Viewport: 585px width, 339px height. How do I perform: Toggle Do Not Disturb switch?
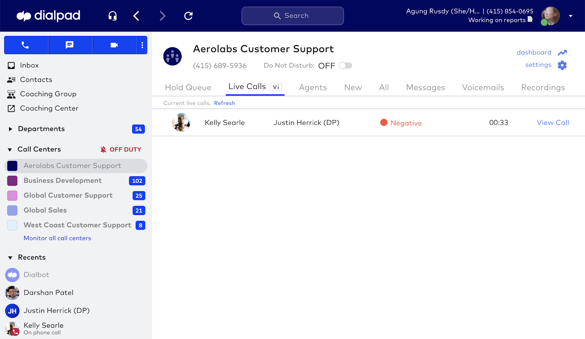coord(346,65)
